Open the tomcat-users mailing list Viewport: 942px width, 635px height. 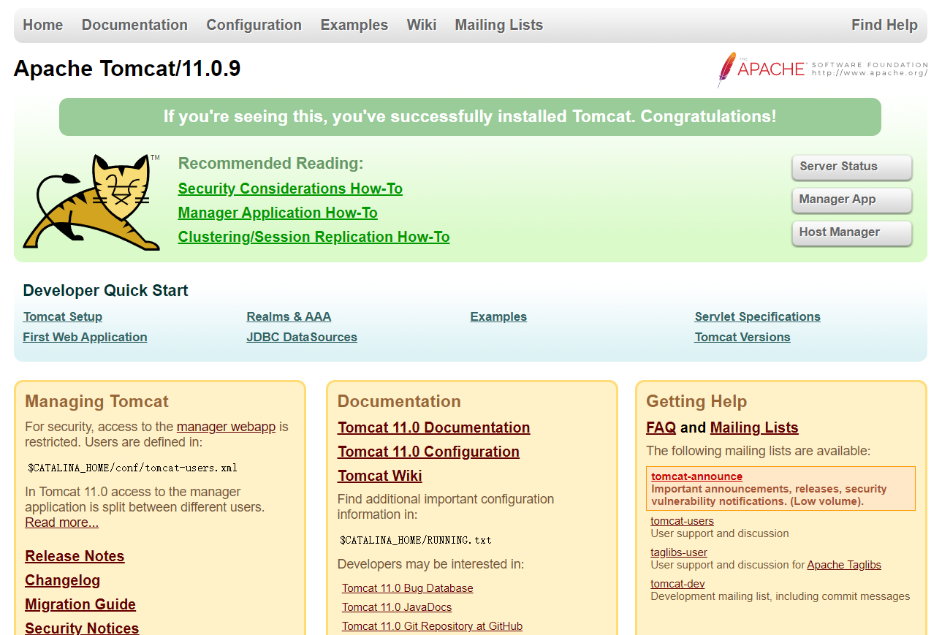tap(683, 521)
